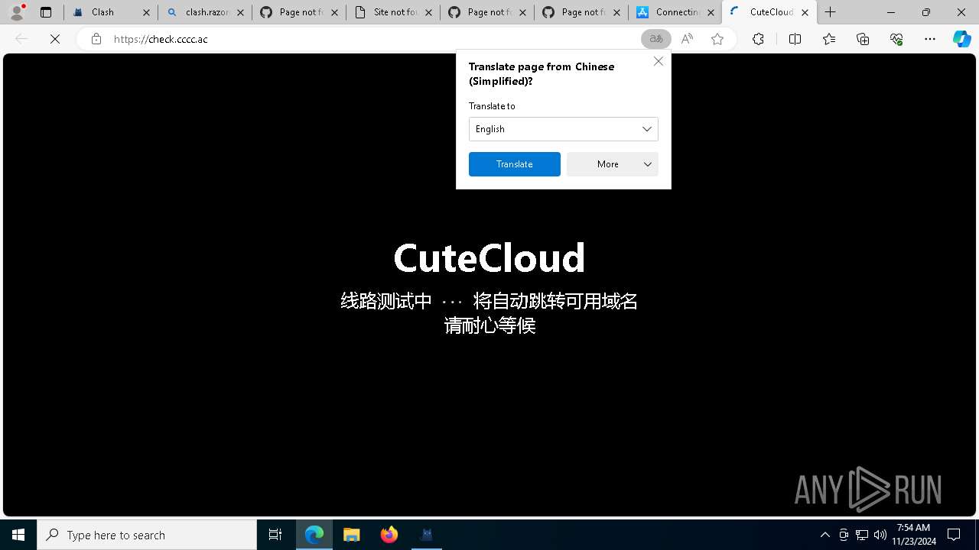Launch Firefox from taskbar
This screenshot has height=550, width=979.
389,535
